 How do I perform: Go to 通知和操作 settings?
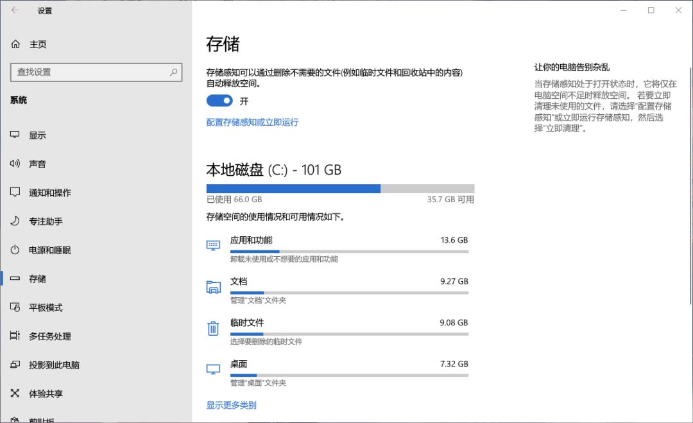click(x=50, y=193)
